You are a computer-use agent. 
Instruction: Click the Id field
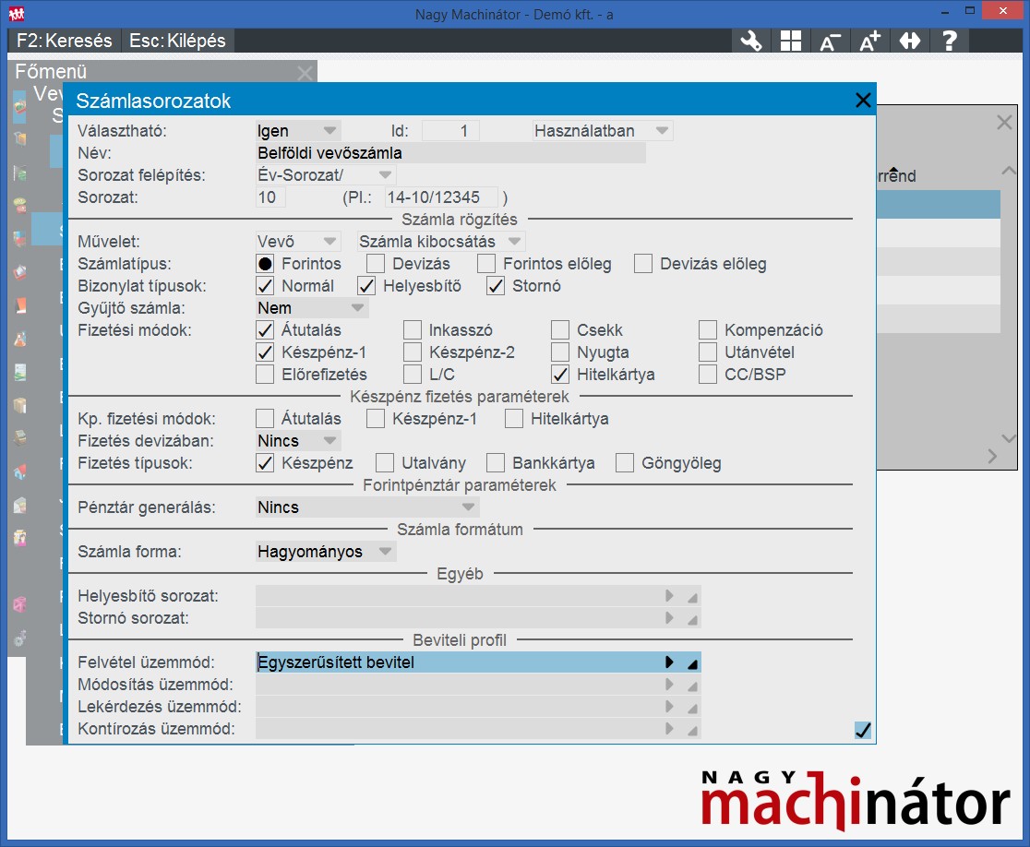pos(450,131)
